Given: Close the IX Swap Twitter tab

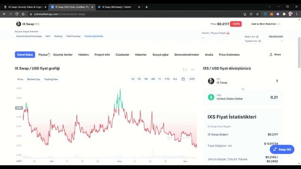Looking at the screenshot, I should click(x=139, y=7).
